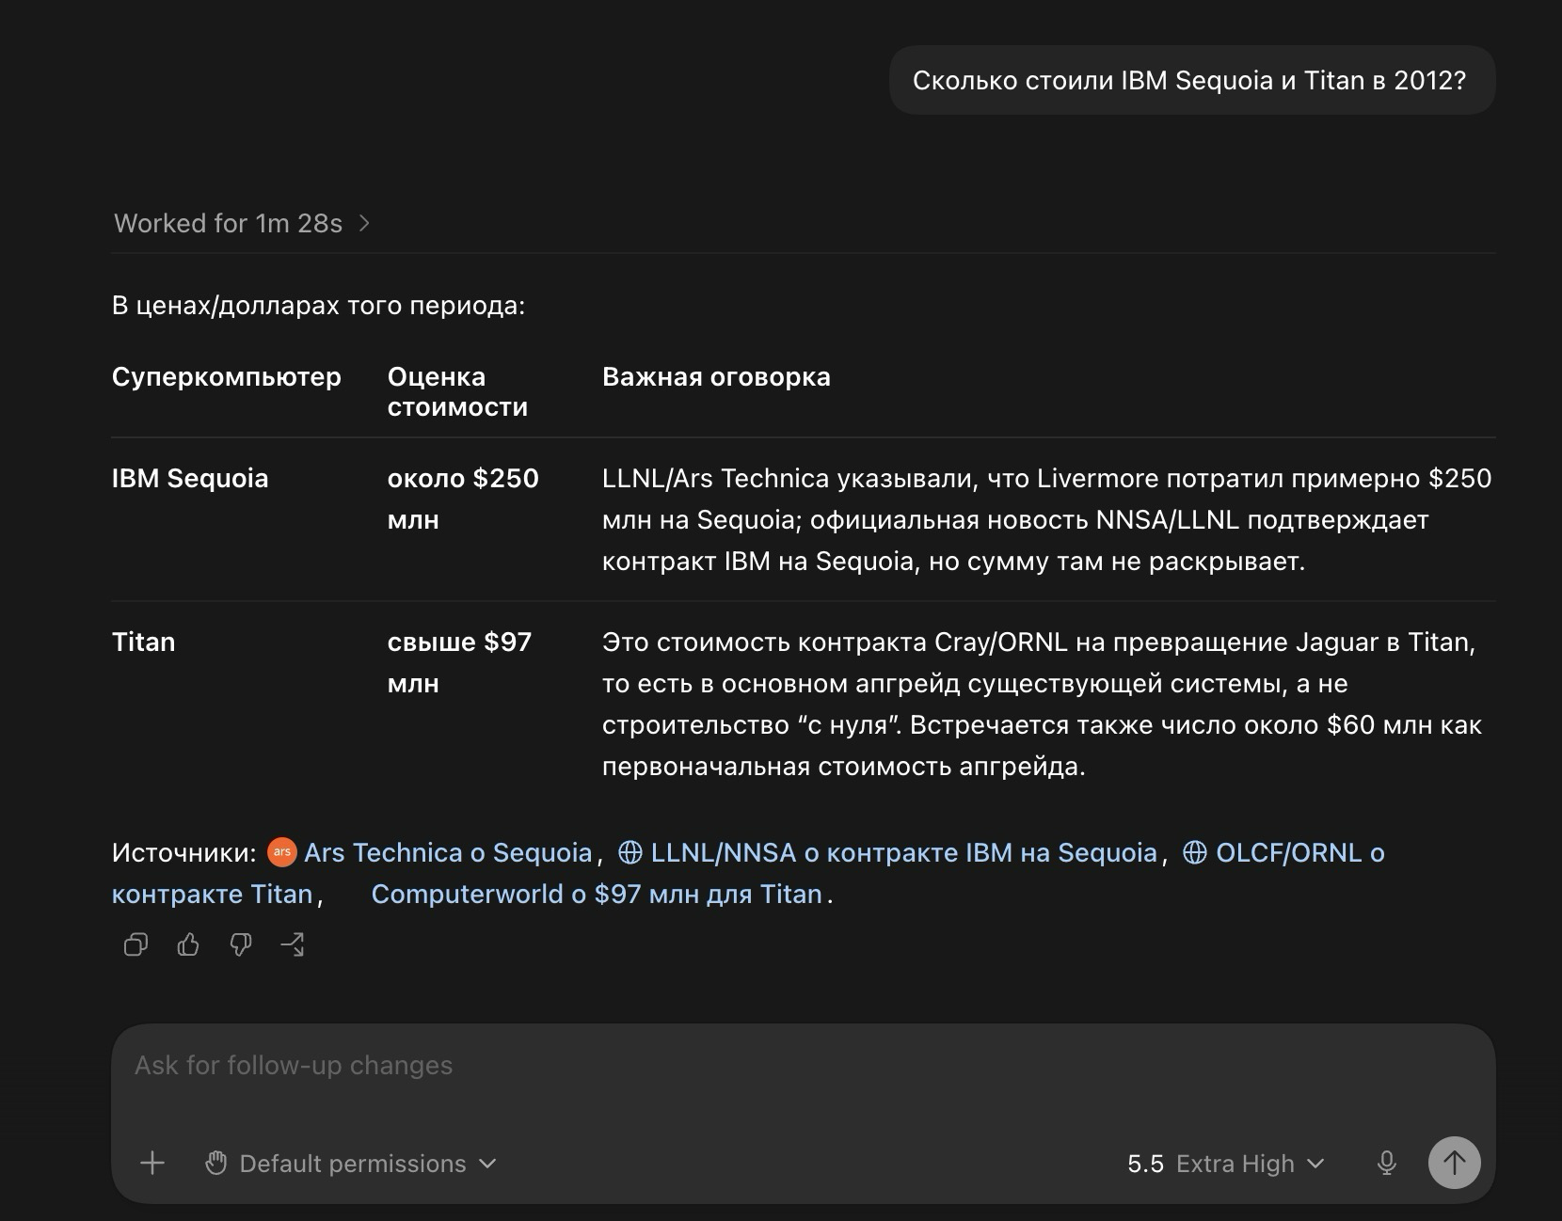
Task: Expand the 'Worked for 1m 28s' details
Action: point(242,223)
